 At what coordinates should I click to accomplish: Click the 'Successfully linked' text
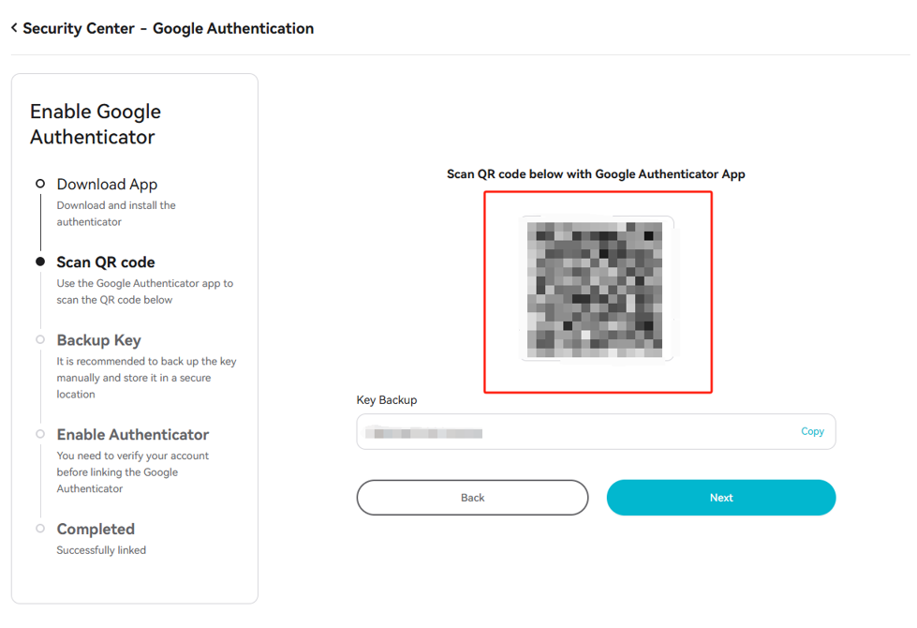[101, 550]
